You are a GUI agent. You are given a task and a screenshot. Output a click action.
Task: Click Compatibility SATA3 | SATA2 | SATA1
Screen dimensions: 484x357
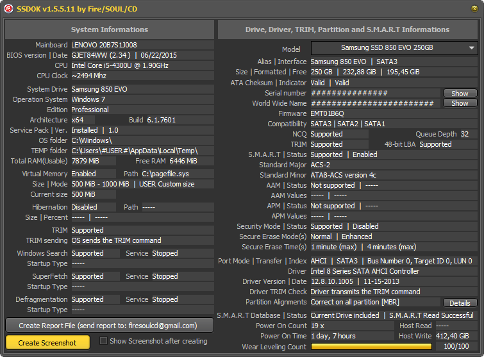click(x=348, y=124)
